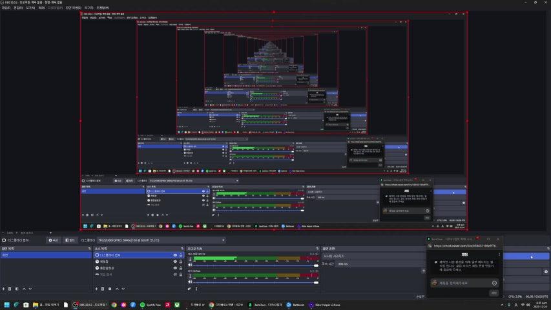Toggle visibility eye of second source row
The height and width of the screenshot is (310, 551).
175,262
